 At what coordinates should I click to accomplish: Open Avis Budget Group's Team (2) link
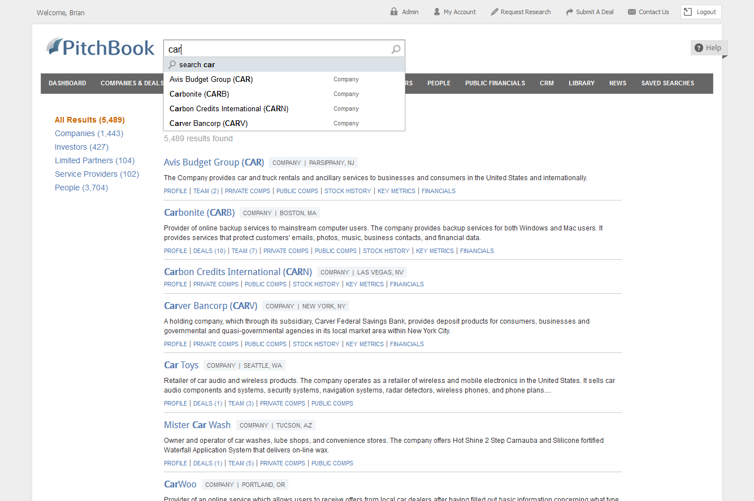pos(206,191)
